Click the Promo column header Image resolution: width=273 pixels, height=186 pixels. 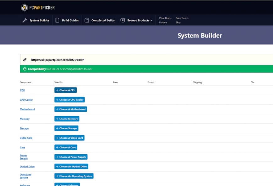pos(150,82)
